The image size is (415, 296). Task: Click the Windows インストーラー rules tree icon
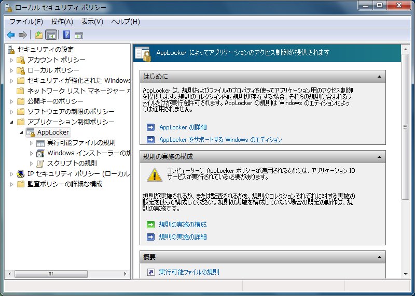coord(40,153)
